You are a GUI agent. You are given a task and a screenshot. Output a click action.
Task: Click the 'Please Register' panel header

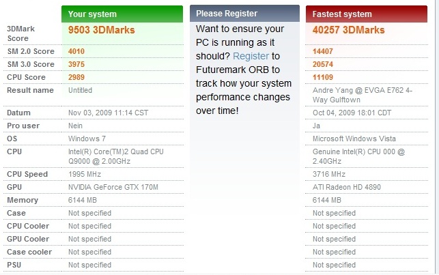coord(244,14)
